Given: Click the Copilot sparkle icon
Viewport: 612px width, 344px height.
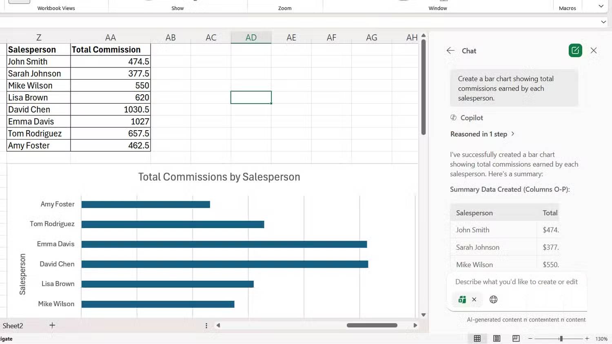Looking at the screenshot, I should click(453, 118).
